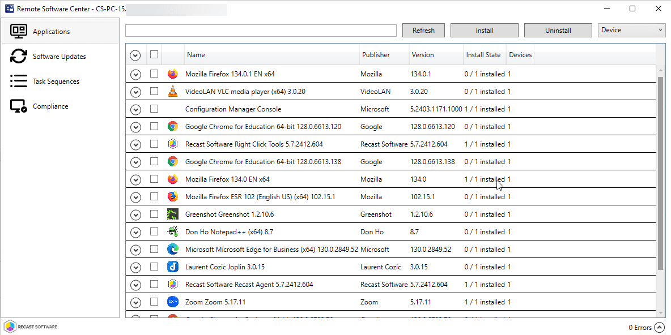671x335 pixels.
Task: Expand the VLC media player row
Action: [x=135, y=92]
